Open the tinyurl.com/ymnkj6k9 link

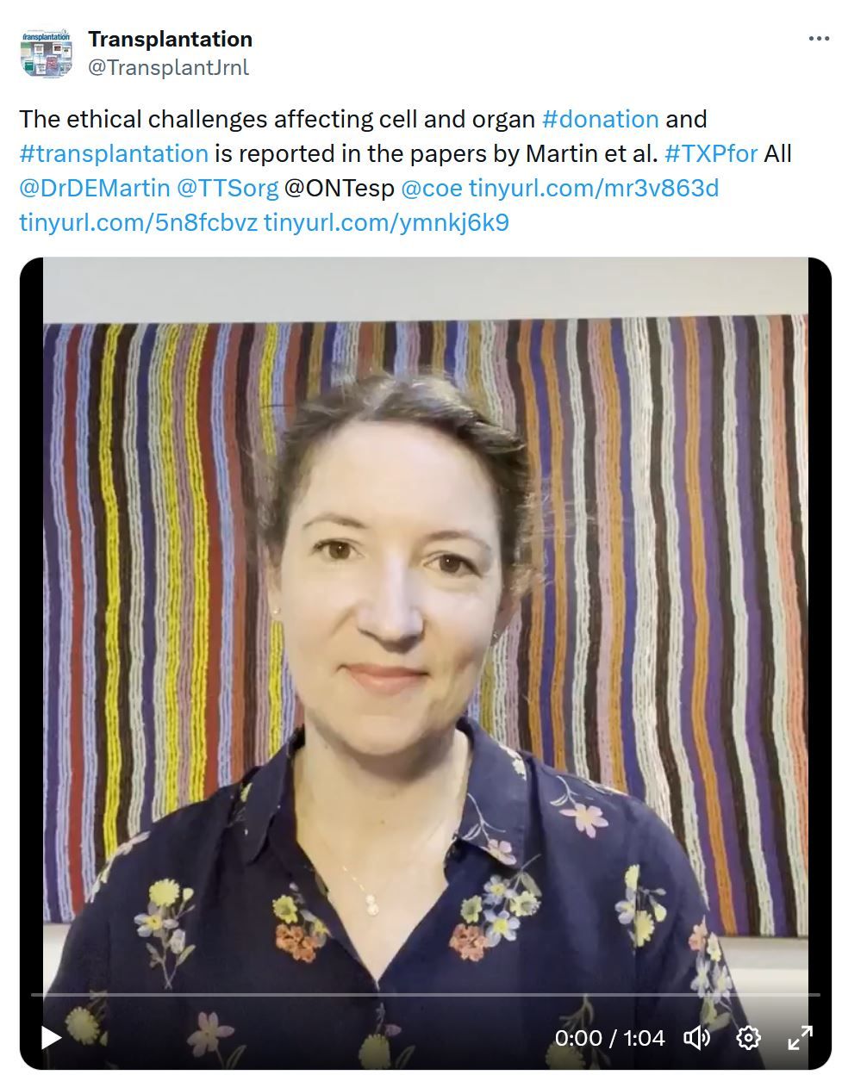(386, 223)
